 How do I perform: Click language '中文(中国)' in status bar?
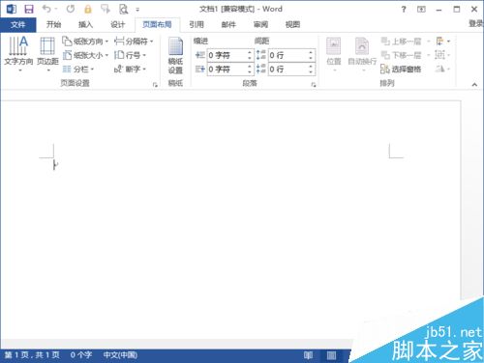[120, 355]
